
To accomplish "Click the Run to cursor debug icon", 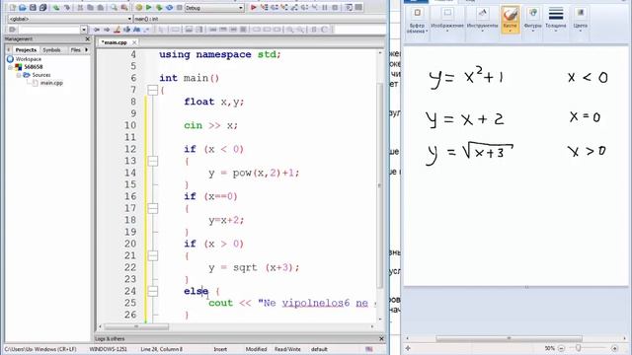I will [x=265, y=8].
